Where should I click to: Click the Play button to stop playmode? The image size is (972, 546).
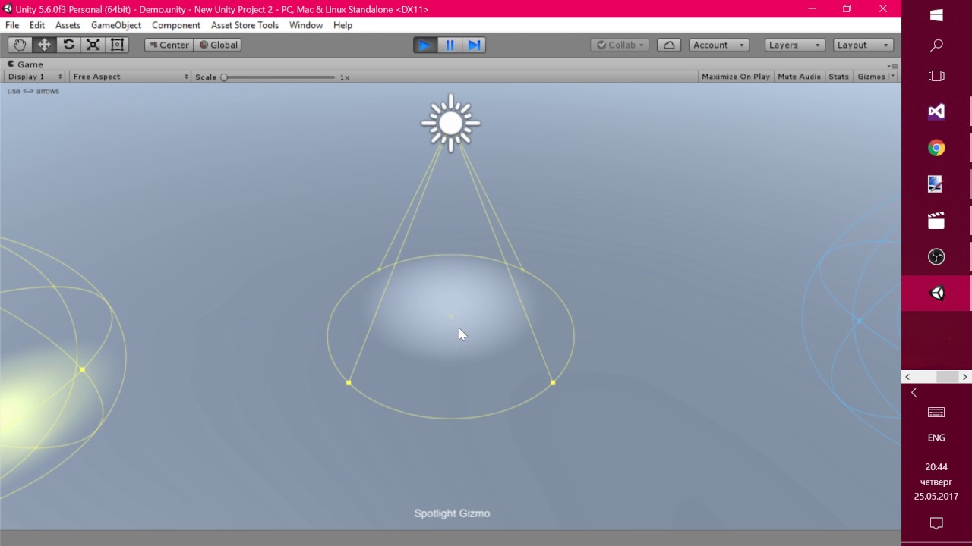[x=424, y=45]
